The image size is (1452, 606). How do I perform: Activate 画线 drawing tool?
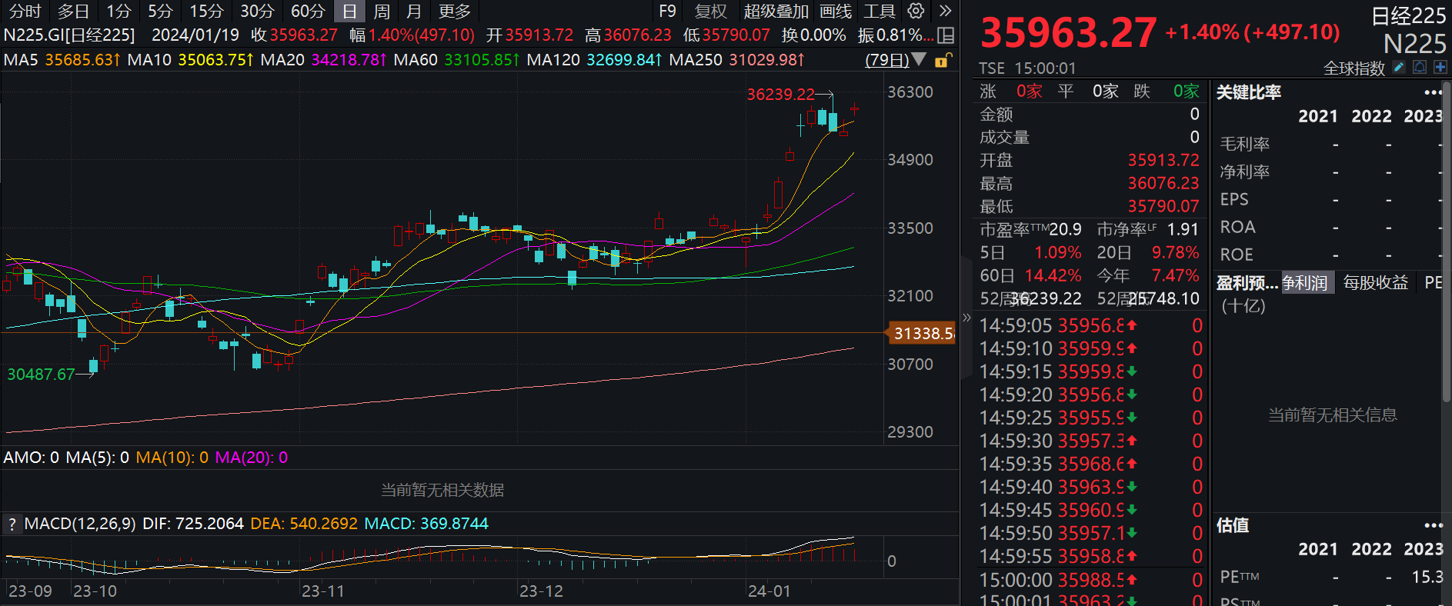pyautogui.click(x=836, y=11)
